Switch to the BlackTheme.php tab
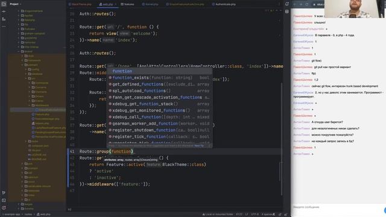Viewport: 386px width, 217px height. coord(80,4)
